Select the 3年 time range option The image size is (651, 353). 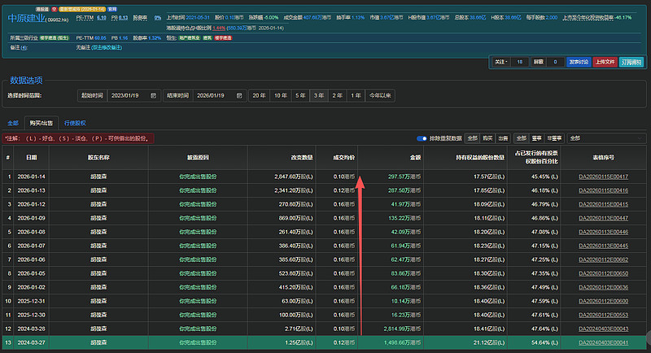tap(319, 96)
